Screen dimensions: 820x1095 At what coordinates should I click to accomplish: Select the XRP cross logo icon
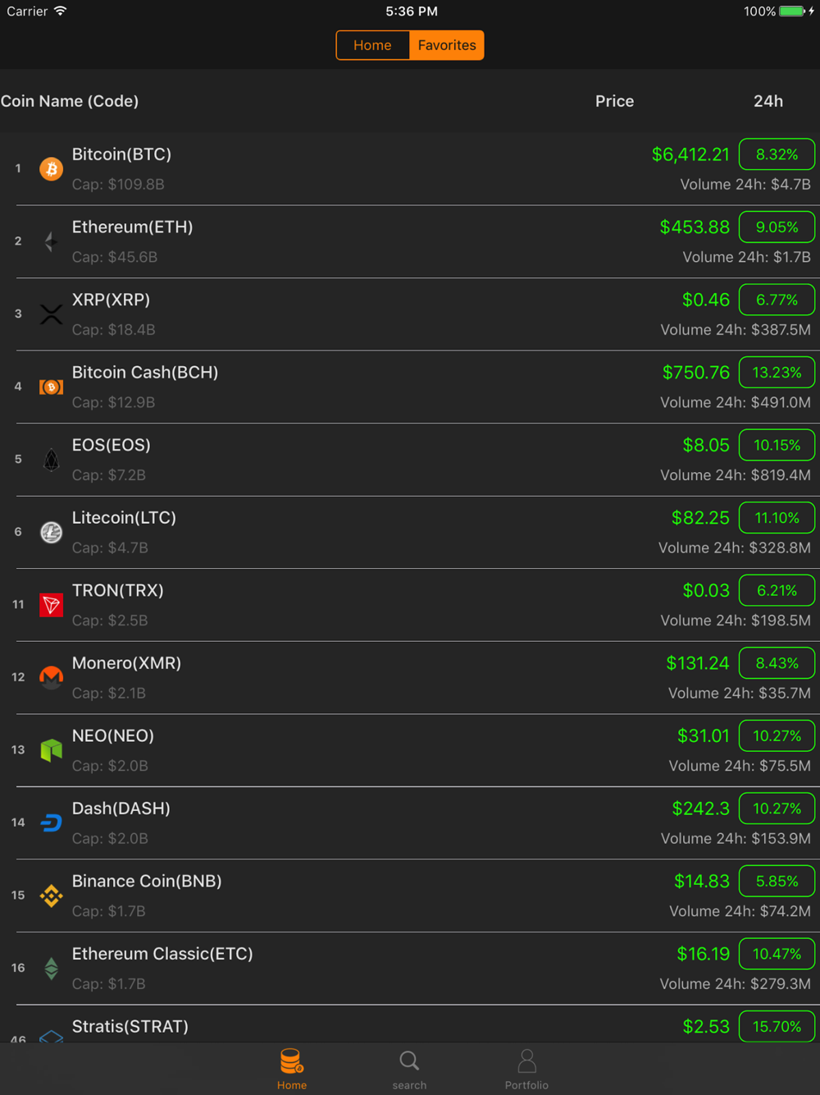click(x=51, y=314)
